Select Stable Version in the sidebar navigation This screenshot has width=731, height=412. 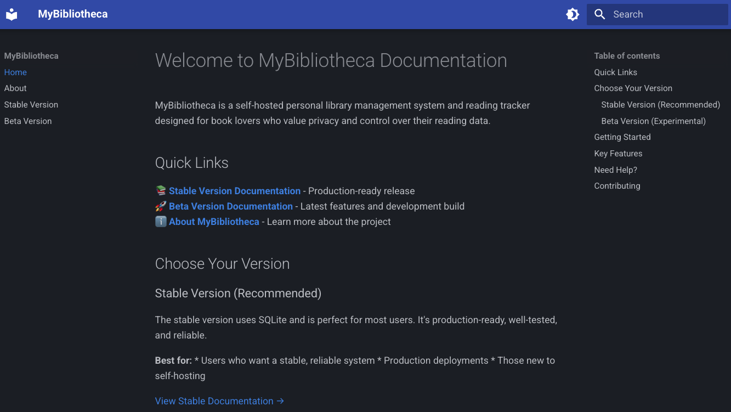tap(31, 104)
